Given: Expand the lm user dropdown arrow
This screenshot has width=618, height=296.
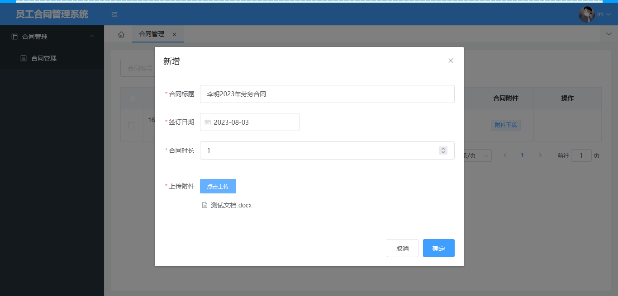Looking at the screenshot, I should click(608, 14).
